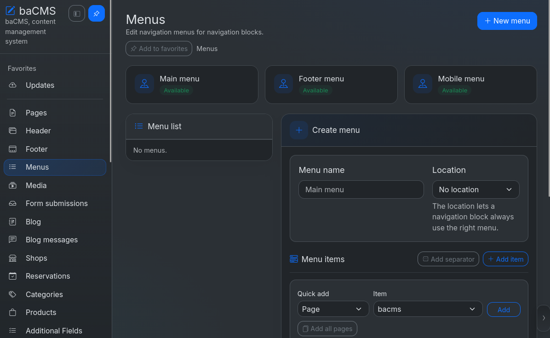This screenshot has width=550, height=338.
Task: Focus the Menu name input field
Action: point(361,189)
